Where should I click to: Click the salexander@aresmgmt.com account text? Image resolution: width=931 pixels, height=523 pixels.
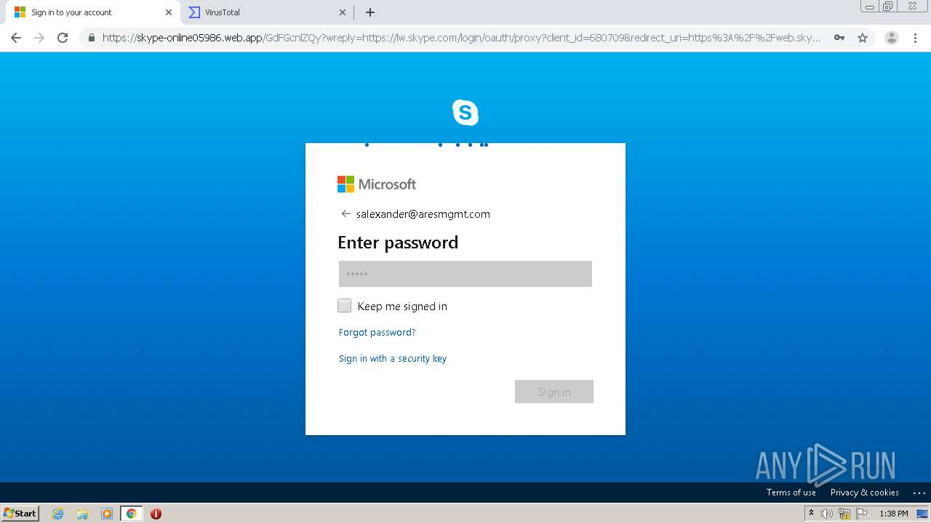click(x=423, y=214)
